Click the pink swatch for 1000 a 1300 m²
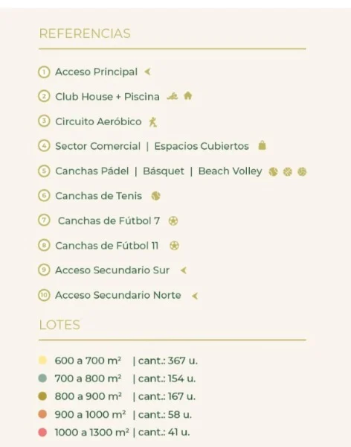Screen dimensions: 351x447 click(x=42, y=432)
